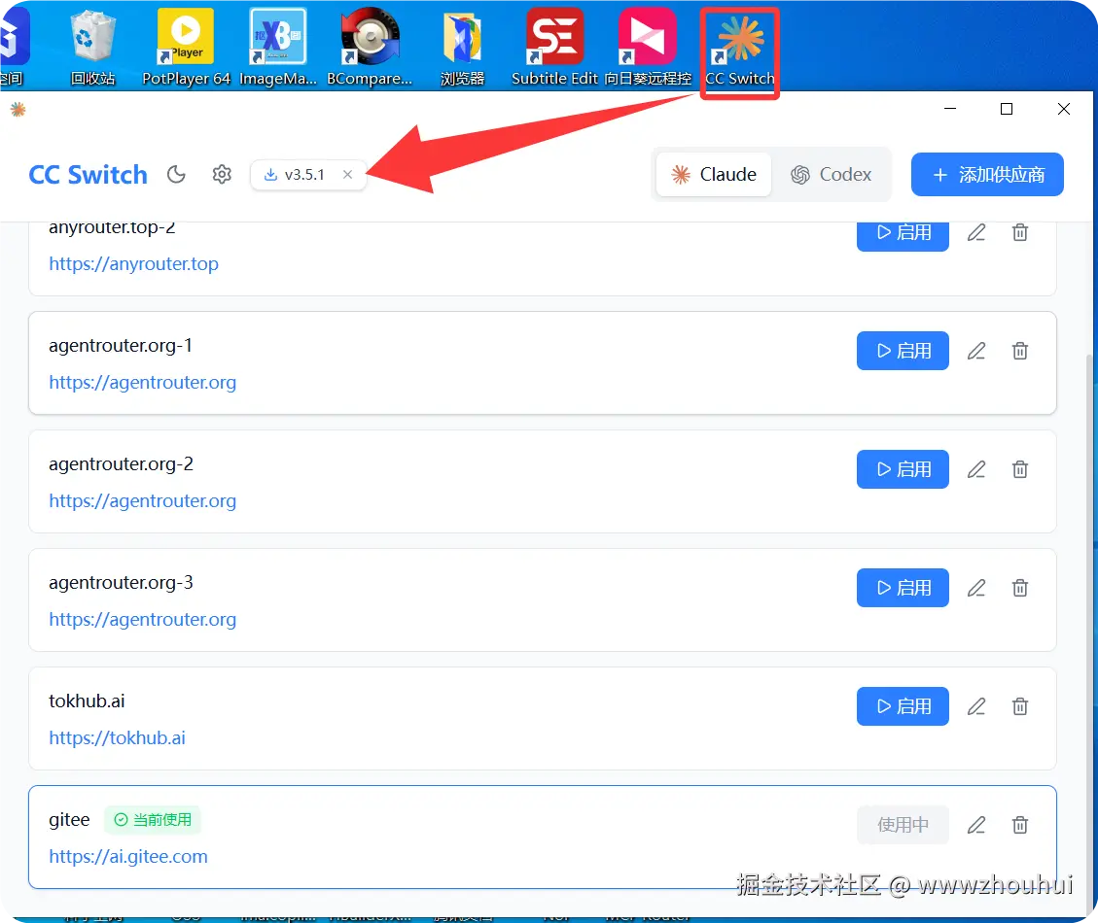Open the agentrouter.org-1 URL link
The height and width of the screenshot is (923, 1098).
tap(143, 383)
